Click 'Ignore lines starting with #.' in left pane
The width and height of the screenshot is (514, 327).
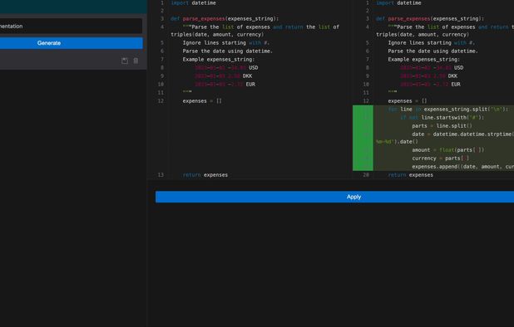pos(226,43)
